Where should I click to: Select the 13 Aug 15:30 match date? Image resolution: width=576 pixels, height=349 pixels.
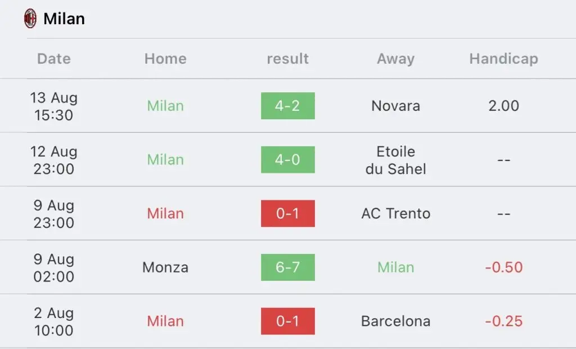(x=54, y=106)
